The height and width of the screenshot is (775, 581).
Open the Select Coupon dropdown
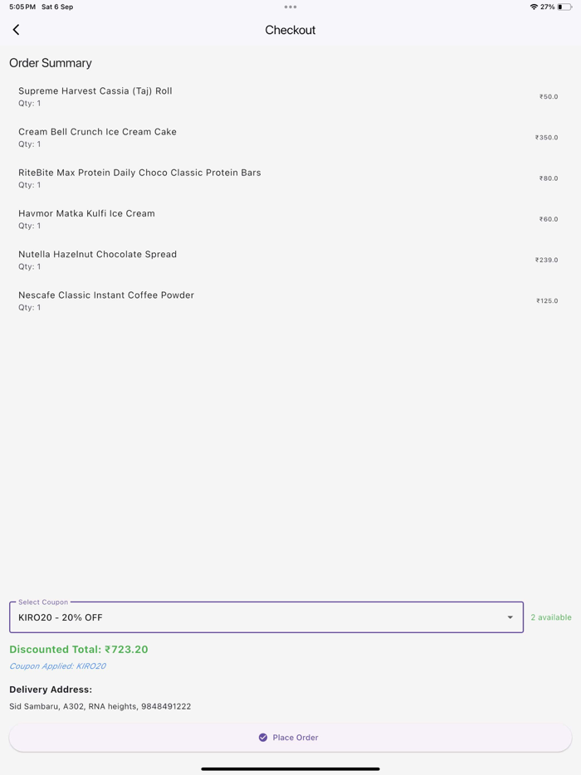tap(266, 617)
